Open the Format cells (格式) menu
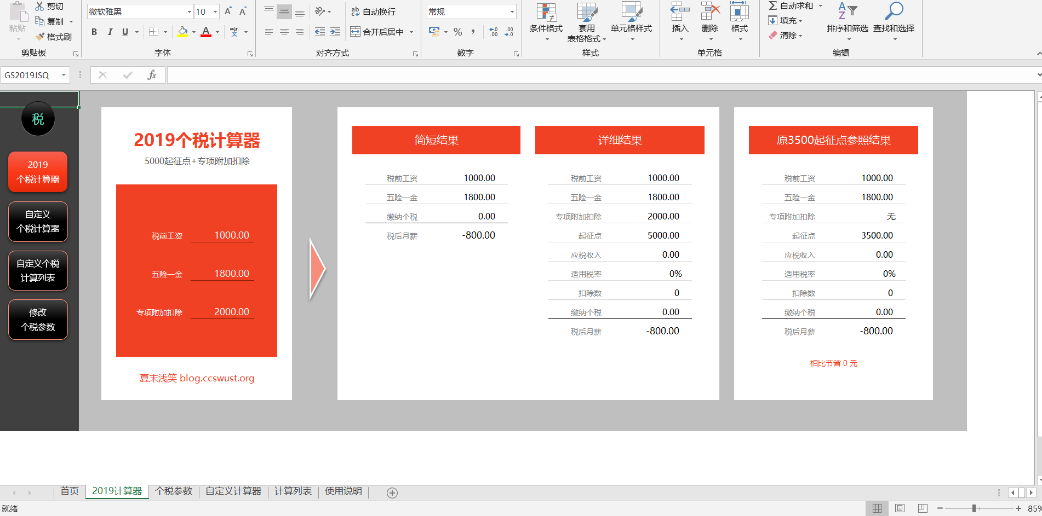1042x516 pixels. (739, 21)
